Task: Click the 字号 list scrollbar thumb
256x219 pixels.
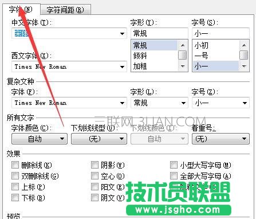Action: 244,55
